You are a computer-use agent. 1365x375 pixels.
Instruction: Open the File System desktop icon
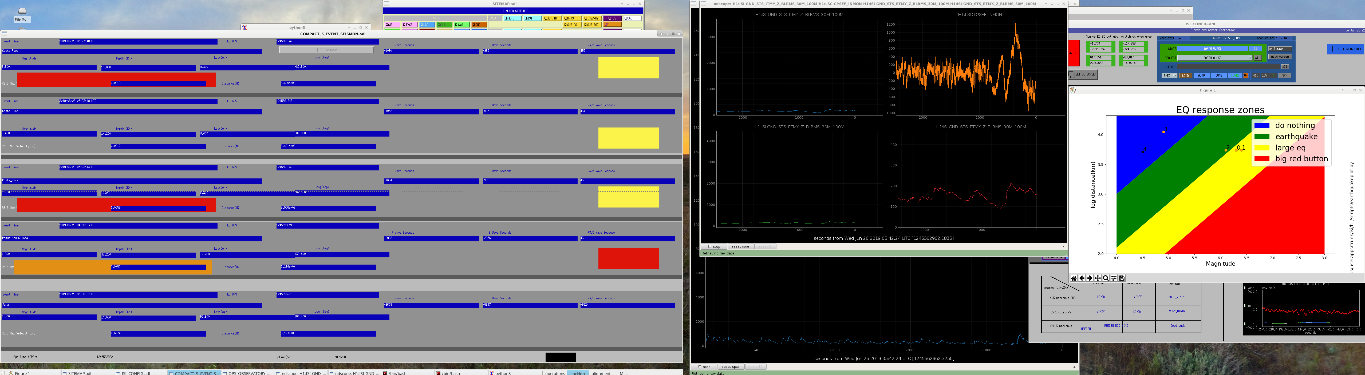pyautogui.click(x=22, y=15)
